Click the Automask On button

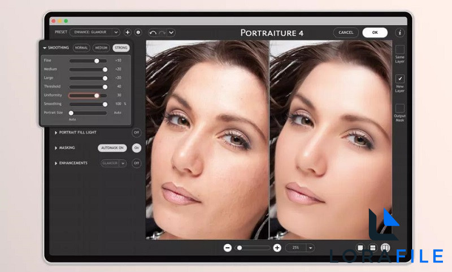pyautogui.click(x=112, y=148)
